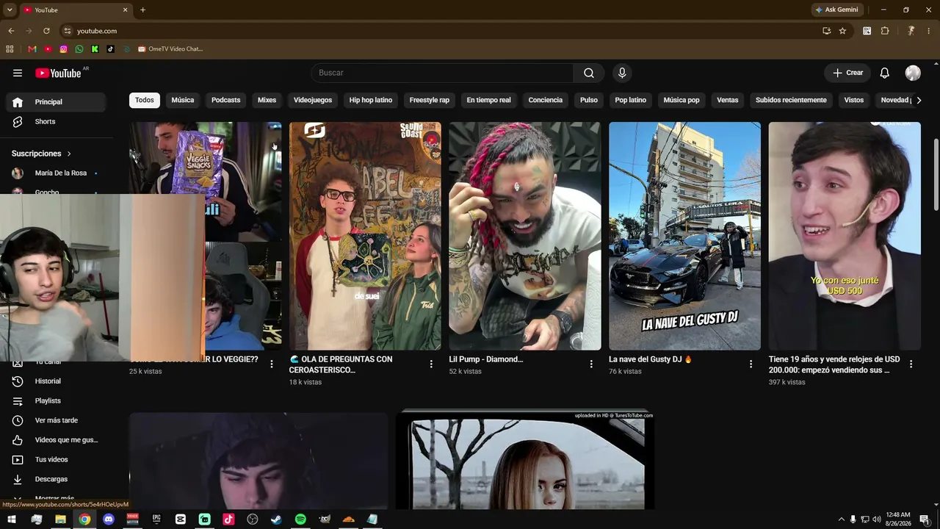Open Spotify from the taskbar
This screenshot has height=529, width=940.
pos(300,519)
